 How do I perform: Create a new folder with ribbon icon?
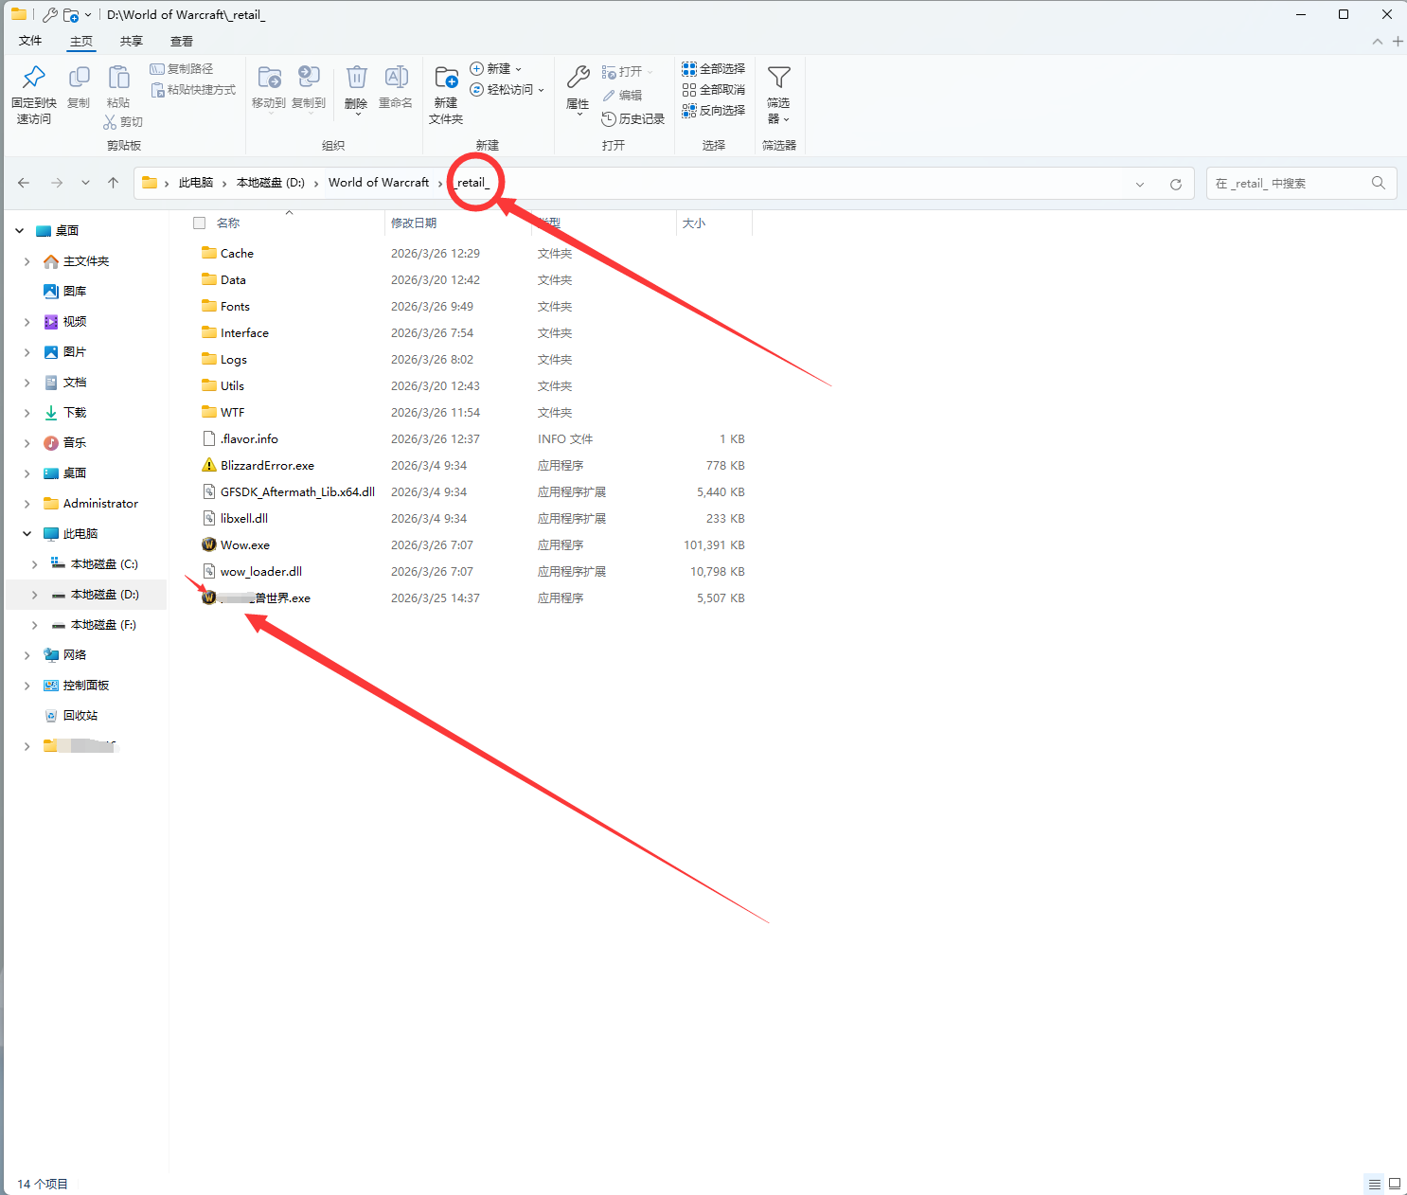coord(446,78)
